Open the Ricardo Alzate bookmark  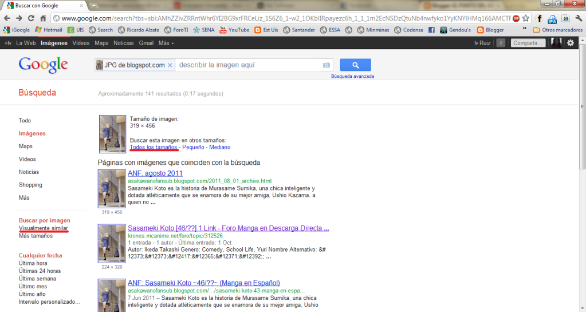[x=139, y=30]
